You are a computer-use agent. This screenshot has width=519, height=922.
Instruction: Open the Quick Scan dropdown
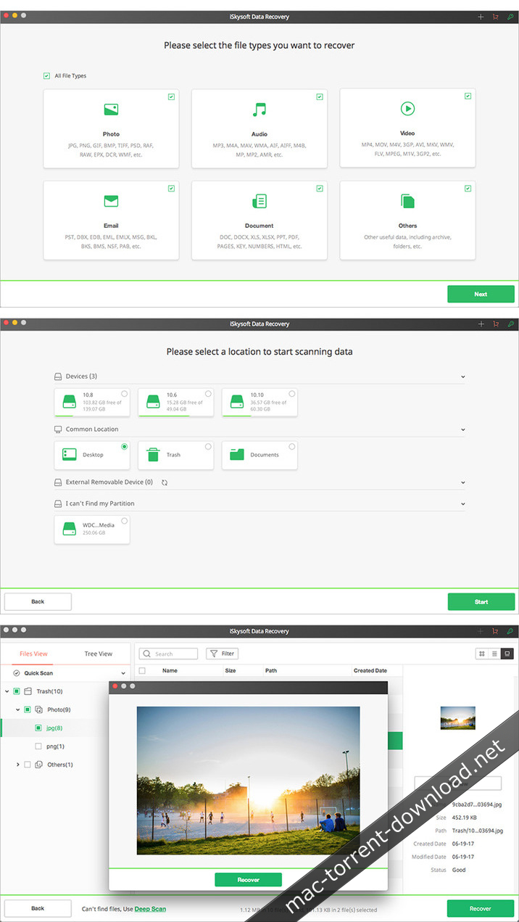coord(123,674)
